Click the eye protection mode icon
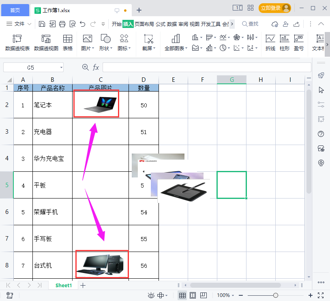330x301 pixels. (x=151, y=295)
